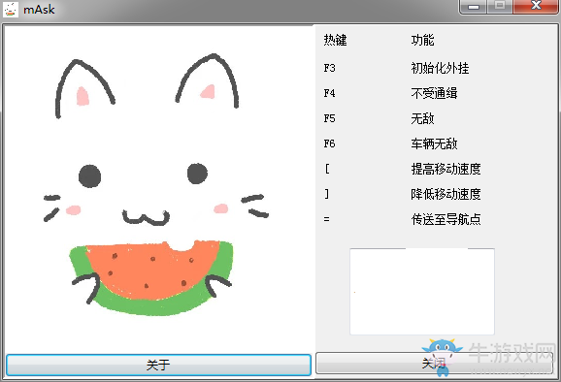Image resolution: width=561 pixels, height=382 pixels.
Task: Select the 热键 column header
Action: 335,40
